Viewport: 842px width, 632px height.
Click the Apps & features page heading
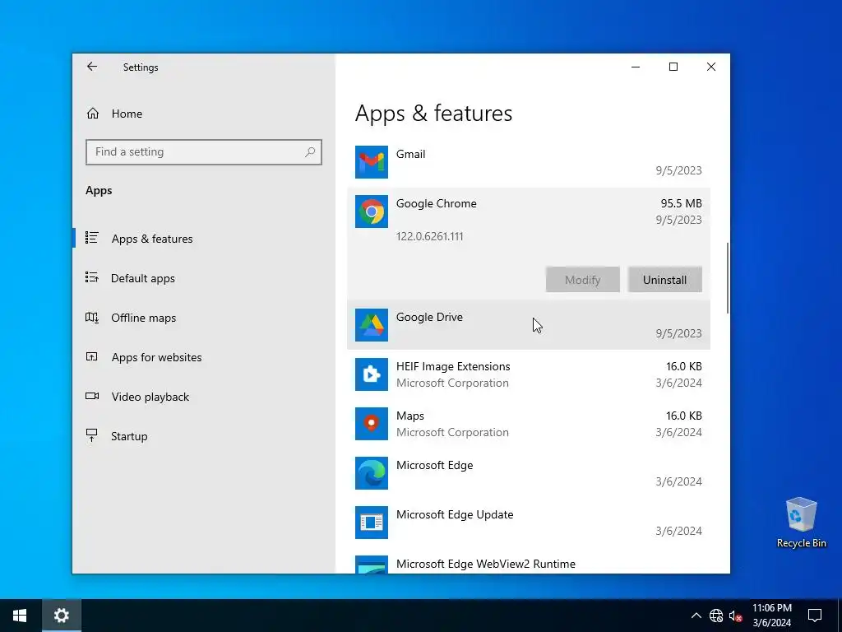[434, 114]
